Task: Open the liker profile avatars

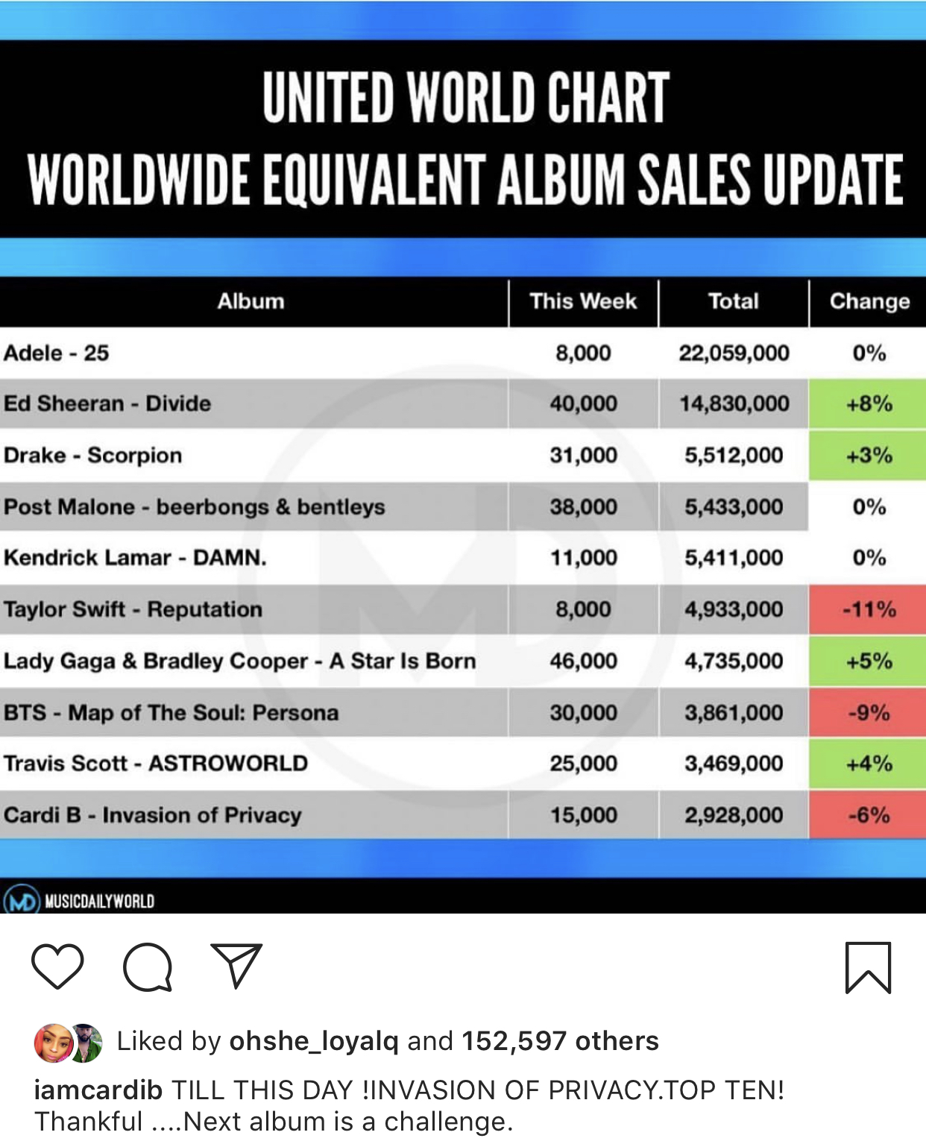Action: (69, 1042)
